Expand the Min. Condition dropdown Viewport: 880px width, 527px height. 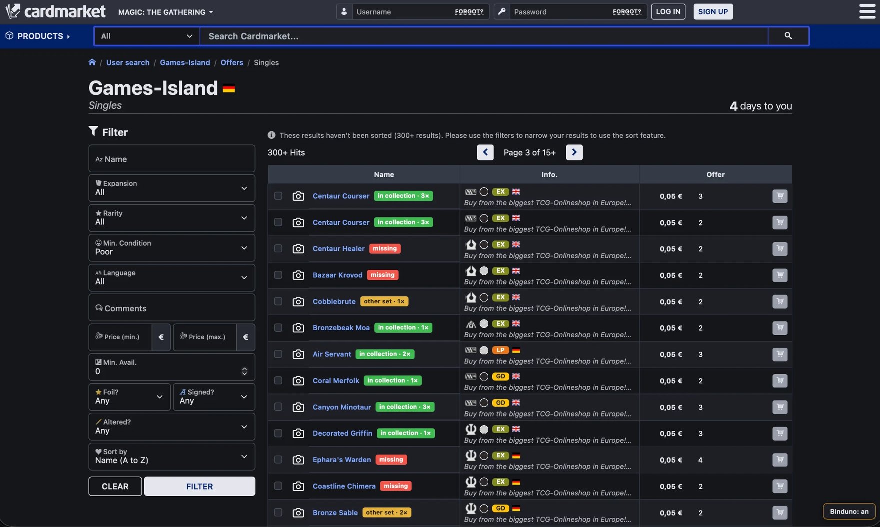tap(172, 247)
